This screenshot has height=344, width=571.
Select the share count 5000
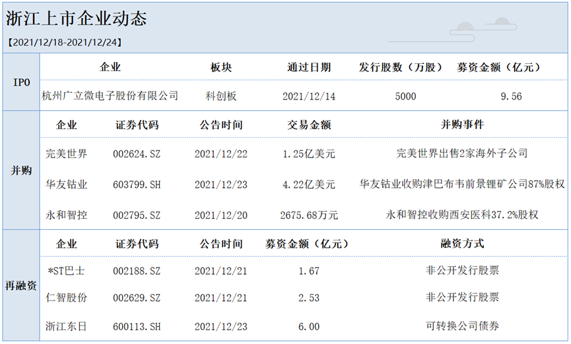406,96
